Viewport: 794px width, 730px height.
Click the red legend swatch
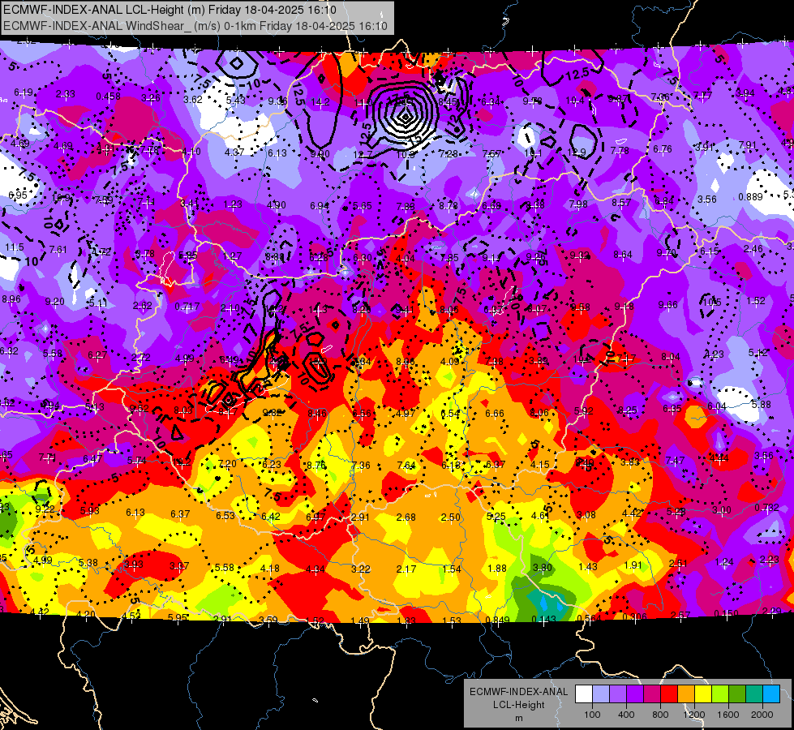pos(669,694)
